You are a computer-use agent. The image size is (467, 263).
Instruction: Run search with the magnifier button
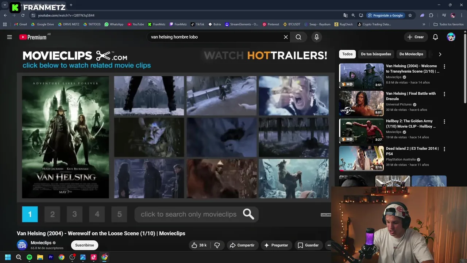298,37
